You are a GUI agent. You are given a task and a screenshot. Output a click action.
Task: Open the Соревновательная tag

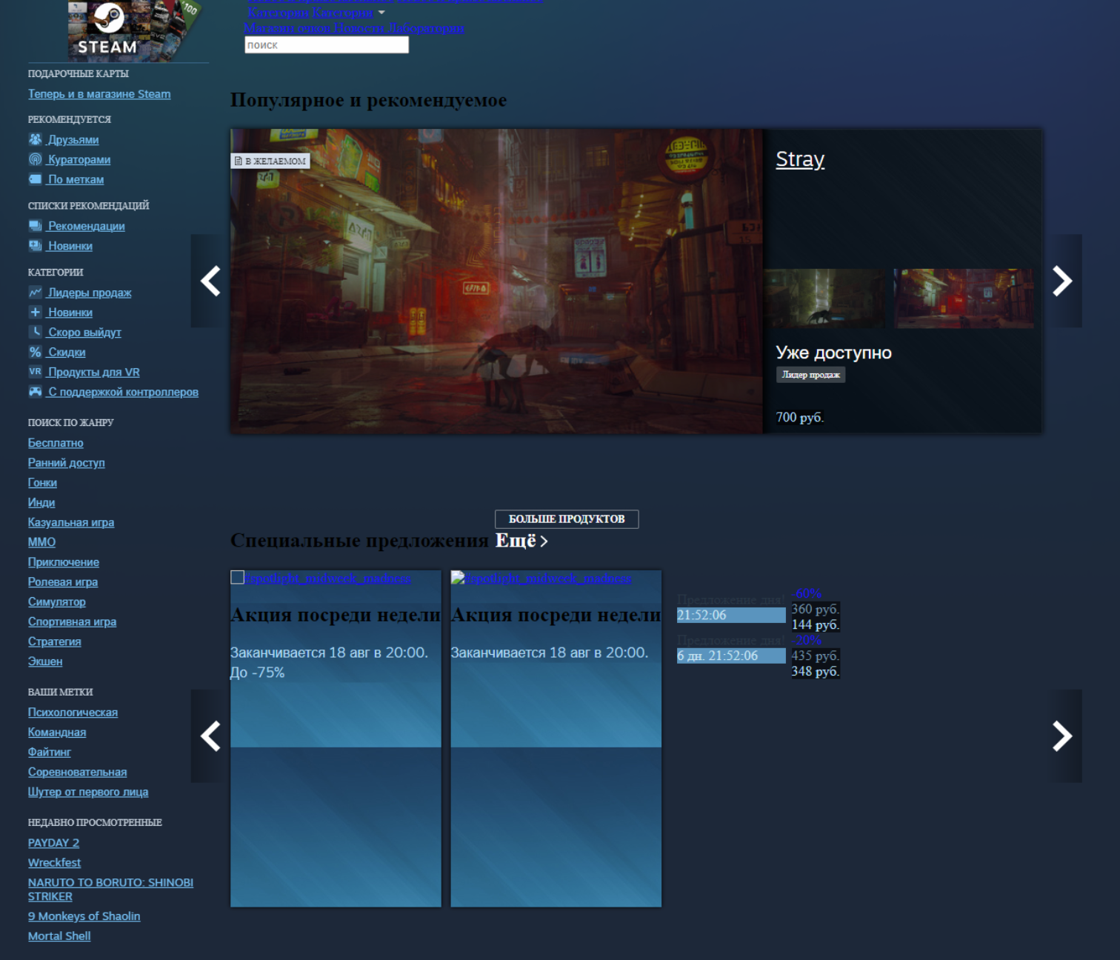77,772
